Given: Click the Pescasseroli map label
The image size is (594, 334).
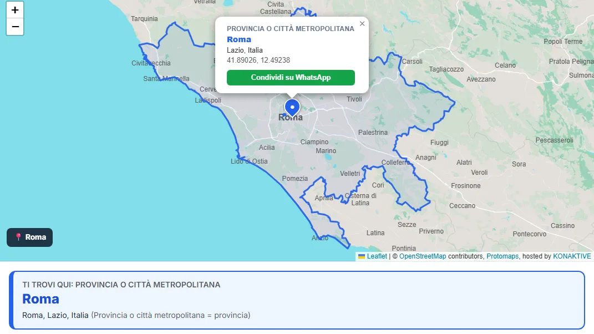Looking at the screenshot, I should click(x=554, y=140).
